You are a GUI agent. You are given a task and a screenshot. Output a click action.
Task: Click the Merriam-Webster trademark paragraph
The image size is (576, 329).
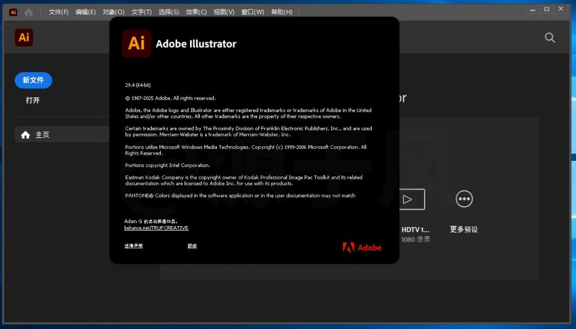[249, 132]
